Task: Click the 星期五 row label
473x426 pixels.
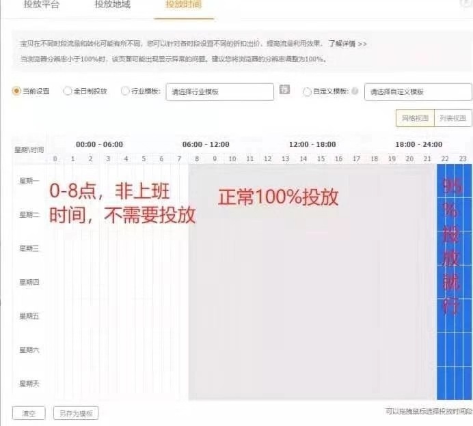Action: point(29,316)
